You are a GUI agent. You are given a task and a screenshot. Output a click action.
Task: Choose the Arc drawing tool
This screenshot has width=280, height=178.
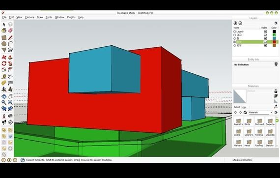(10, 44)
